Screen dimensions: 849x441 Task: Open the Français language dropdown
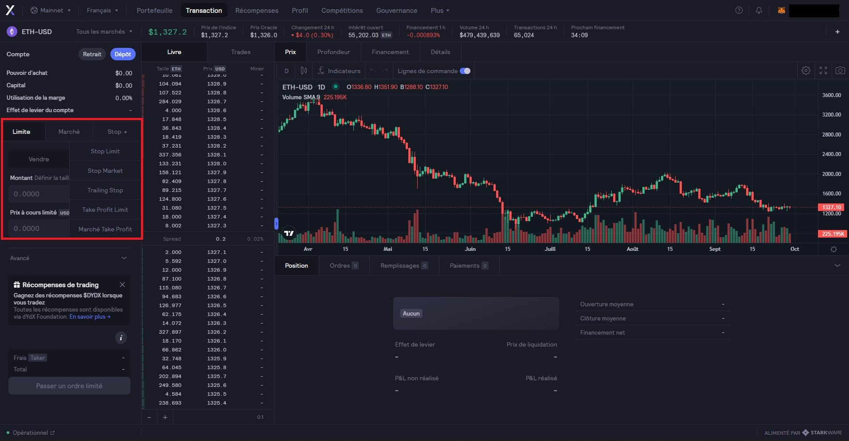[102, 10]
